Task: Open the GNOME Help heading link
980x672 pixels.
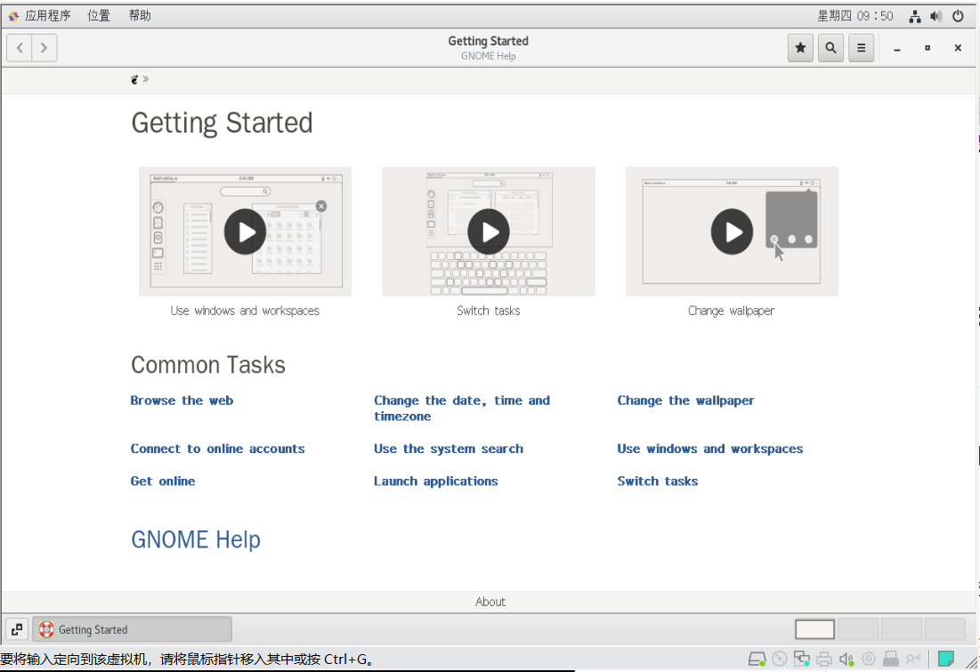Action: 196,539
